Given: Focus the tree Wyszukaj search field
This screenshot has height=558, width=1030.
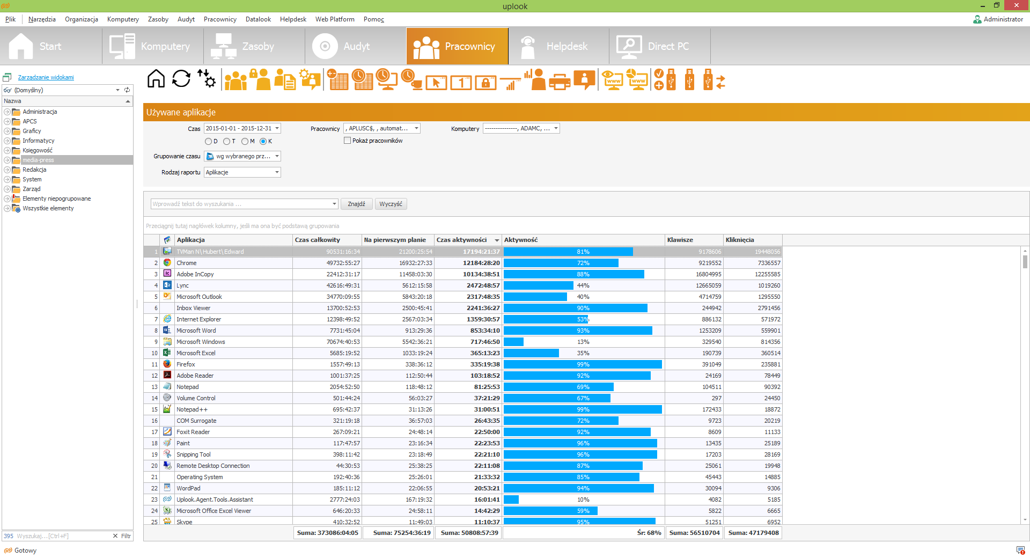Looking at the screenshot, I should [x=62, y=536].
